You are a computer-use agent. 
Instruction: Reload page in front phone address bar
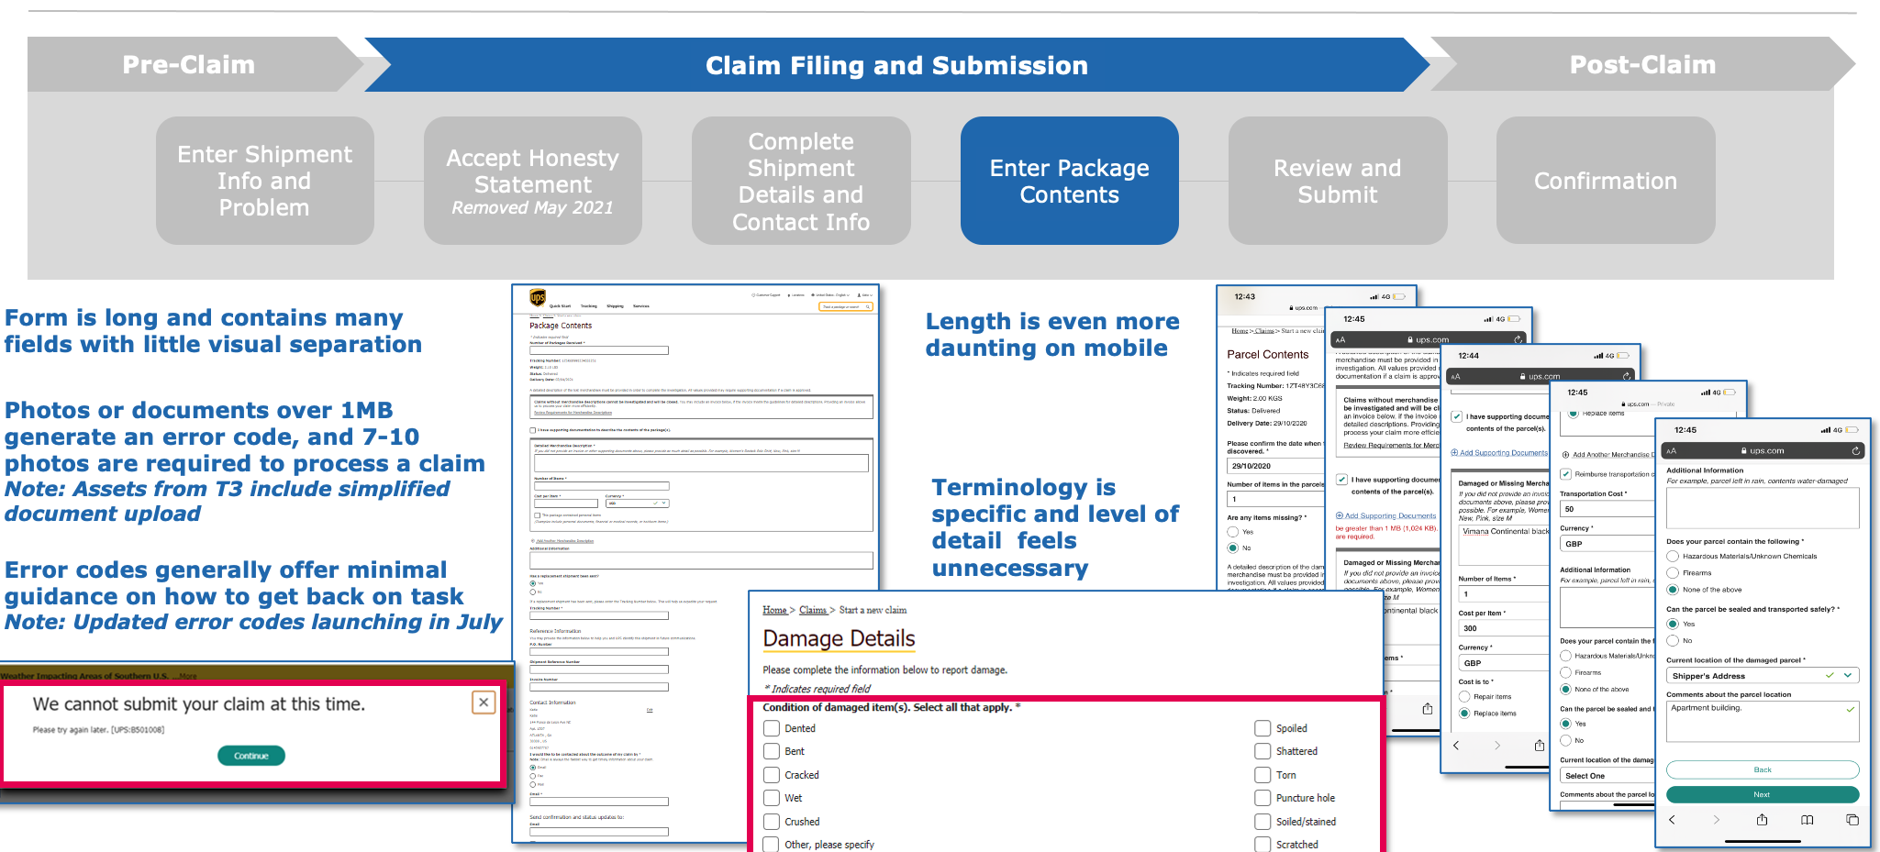[1855, 451]
